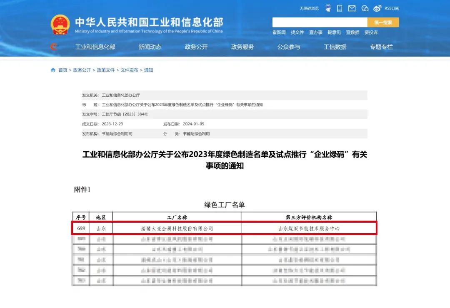Click the search input field
Viewport: 450px width, 308px height.
point(320,22)
